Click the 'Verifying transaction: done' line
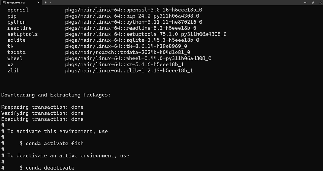The height and width of the screenshot is (171, 323). 42,113
